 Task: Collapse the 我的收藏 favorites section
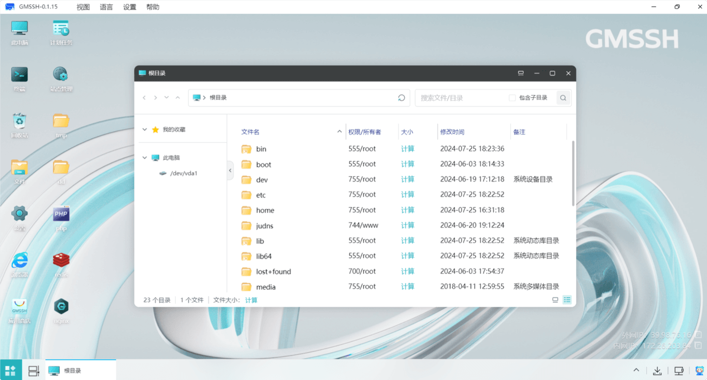(144, 129)
